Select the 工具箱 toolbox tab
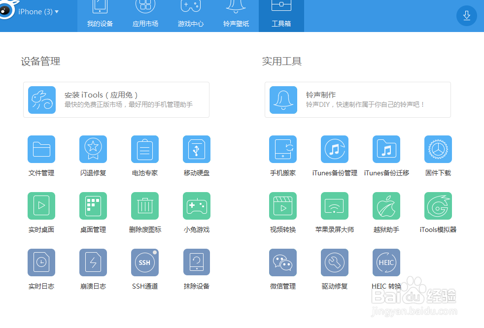 pos(281,15)
